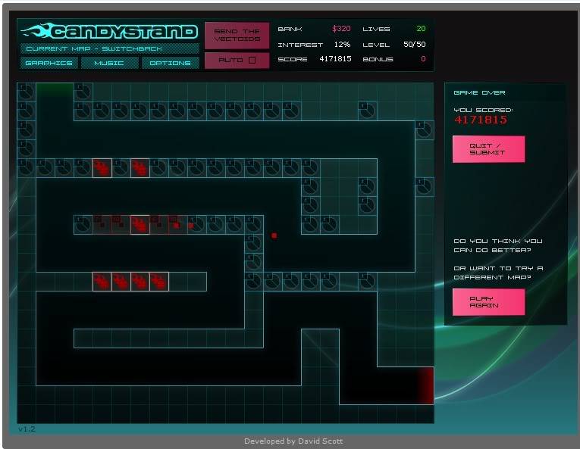Viewport: 580px width, 449px height.
Task: Open the Music settings
Action: click(x=109, y=63)
